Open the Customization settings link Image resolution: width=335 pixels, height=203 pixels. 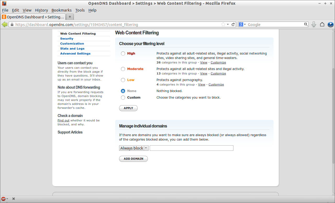[72, 44]
